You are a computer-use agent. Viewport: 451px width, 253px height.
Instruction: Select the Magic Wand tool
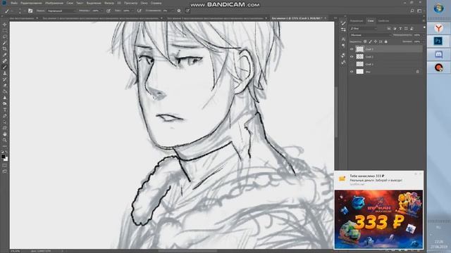tap(5, 43)
